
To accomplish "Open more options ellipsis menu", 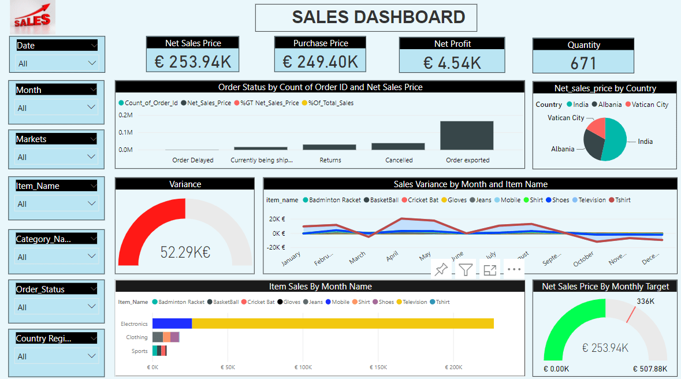I will point(514,269).
